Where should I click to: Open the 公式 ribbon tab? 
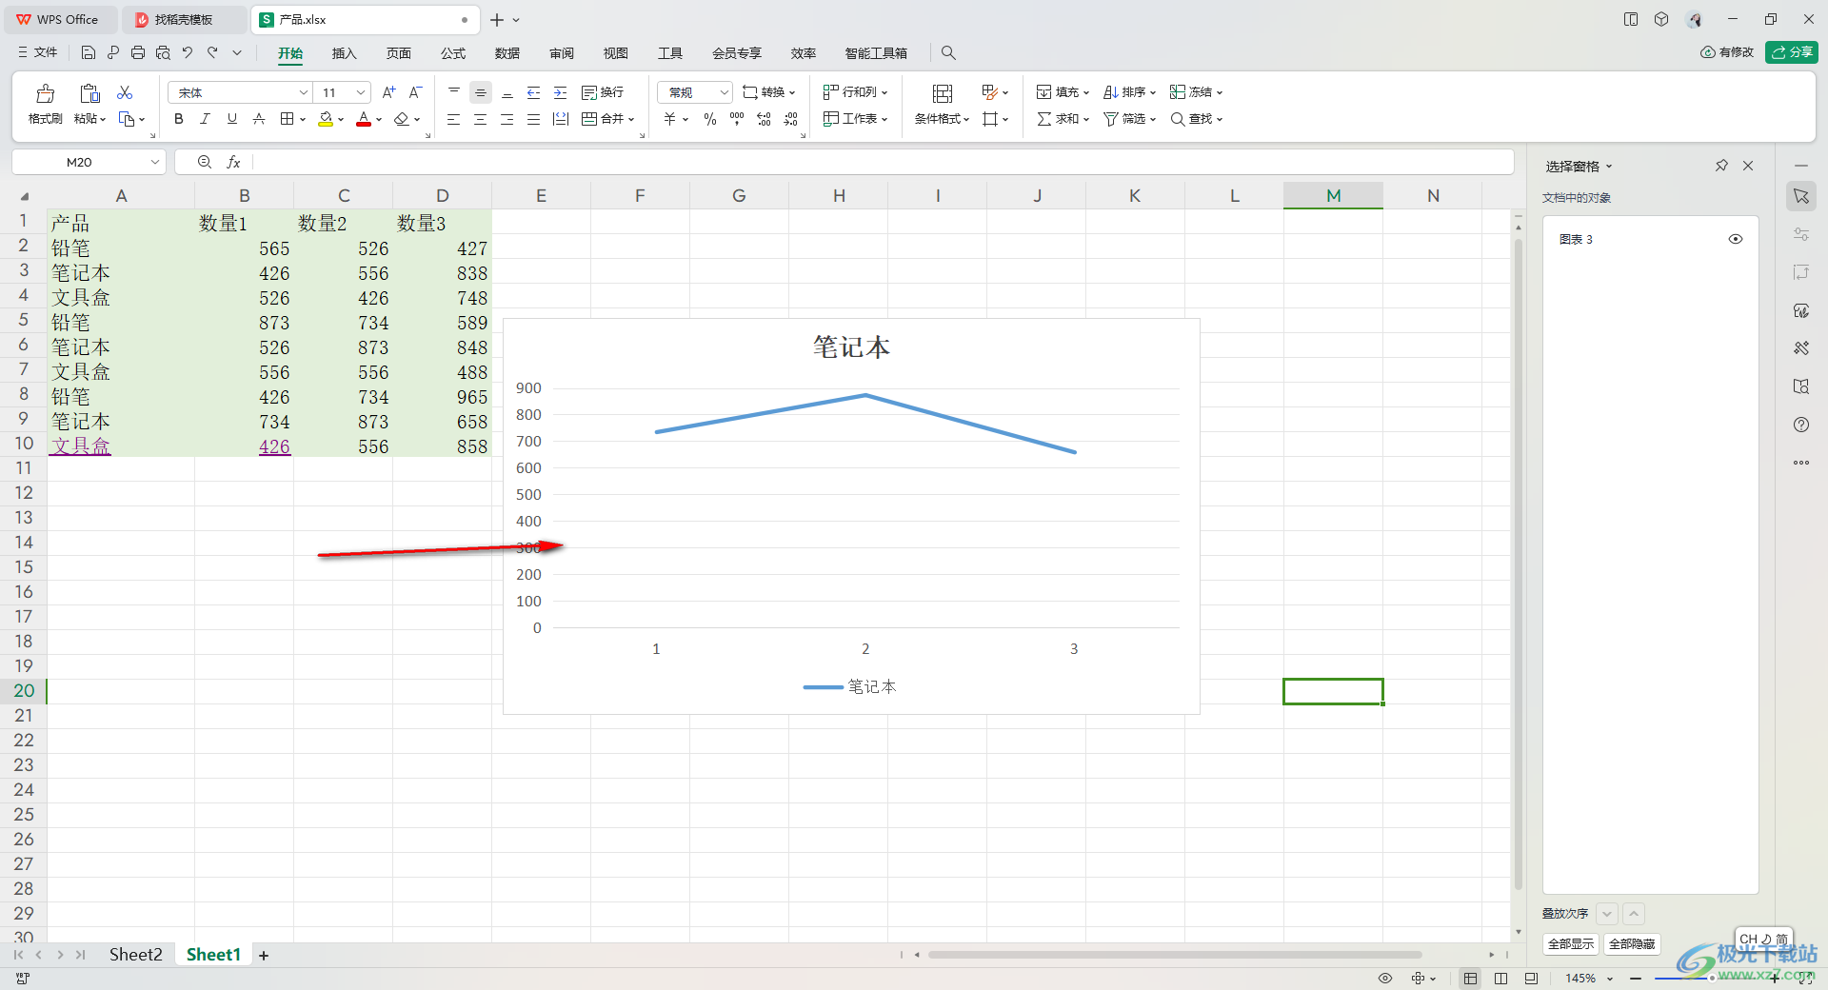453,53
